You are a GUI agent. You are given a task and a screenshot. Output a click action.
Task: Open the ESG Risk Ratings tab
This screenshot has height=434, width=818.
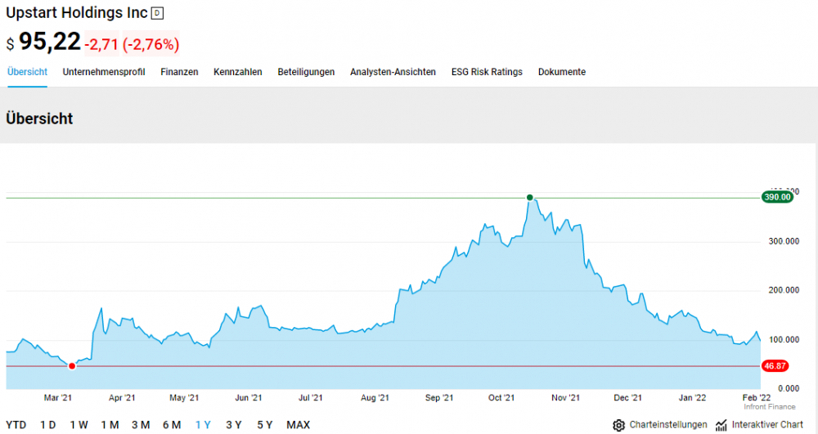(487, 72)
